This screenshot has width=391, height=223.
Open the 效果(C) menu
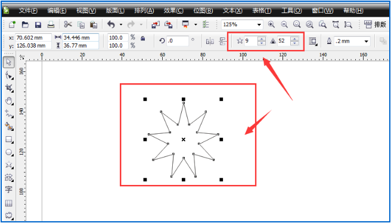point(173,11)
